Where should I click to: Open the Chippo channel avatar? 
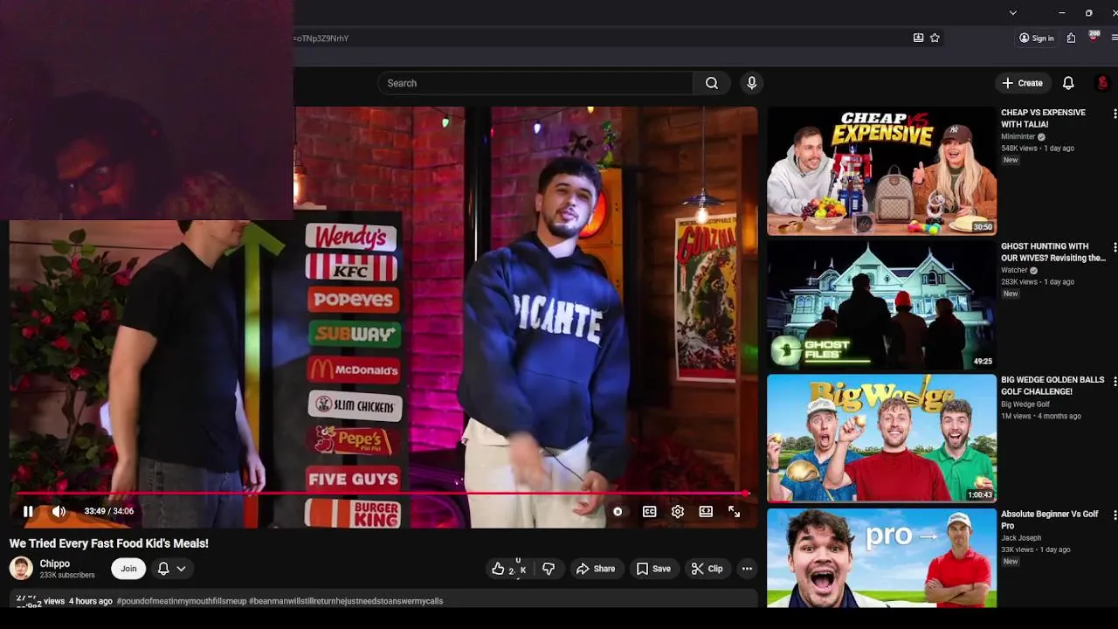coord(21,569)
